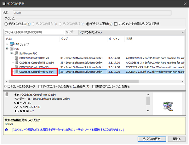Click the 名前 Device name field
189x145 pixels.
click(92, 13)
